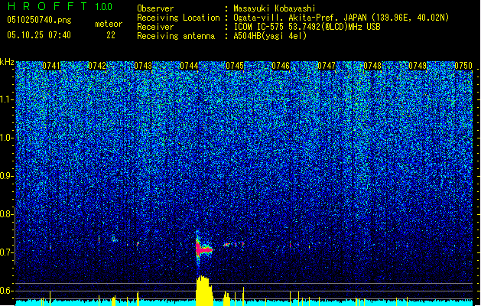Click the date stamp 05.10.25 07:40

pos(39,35)
